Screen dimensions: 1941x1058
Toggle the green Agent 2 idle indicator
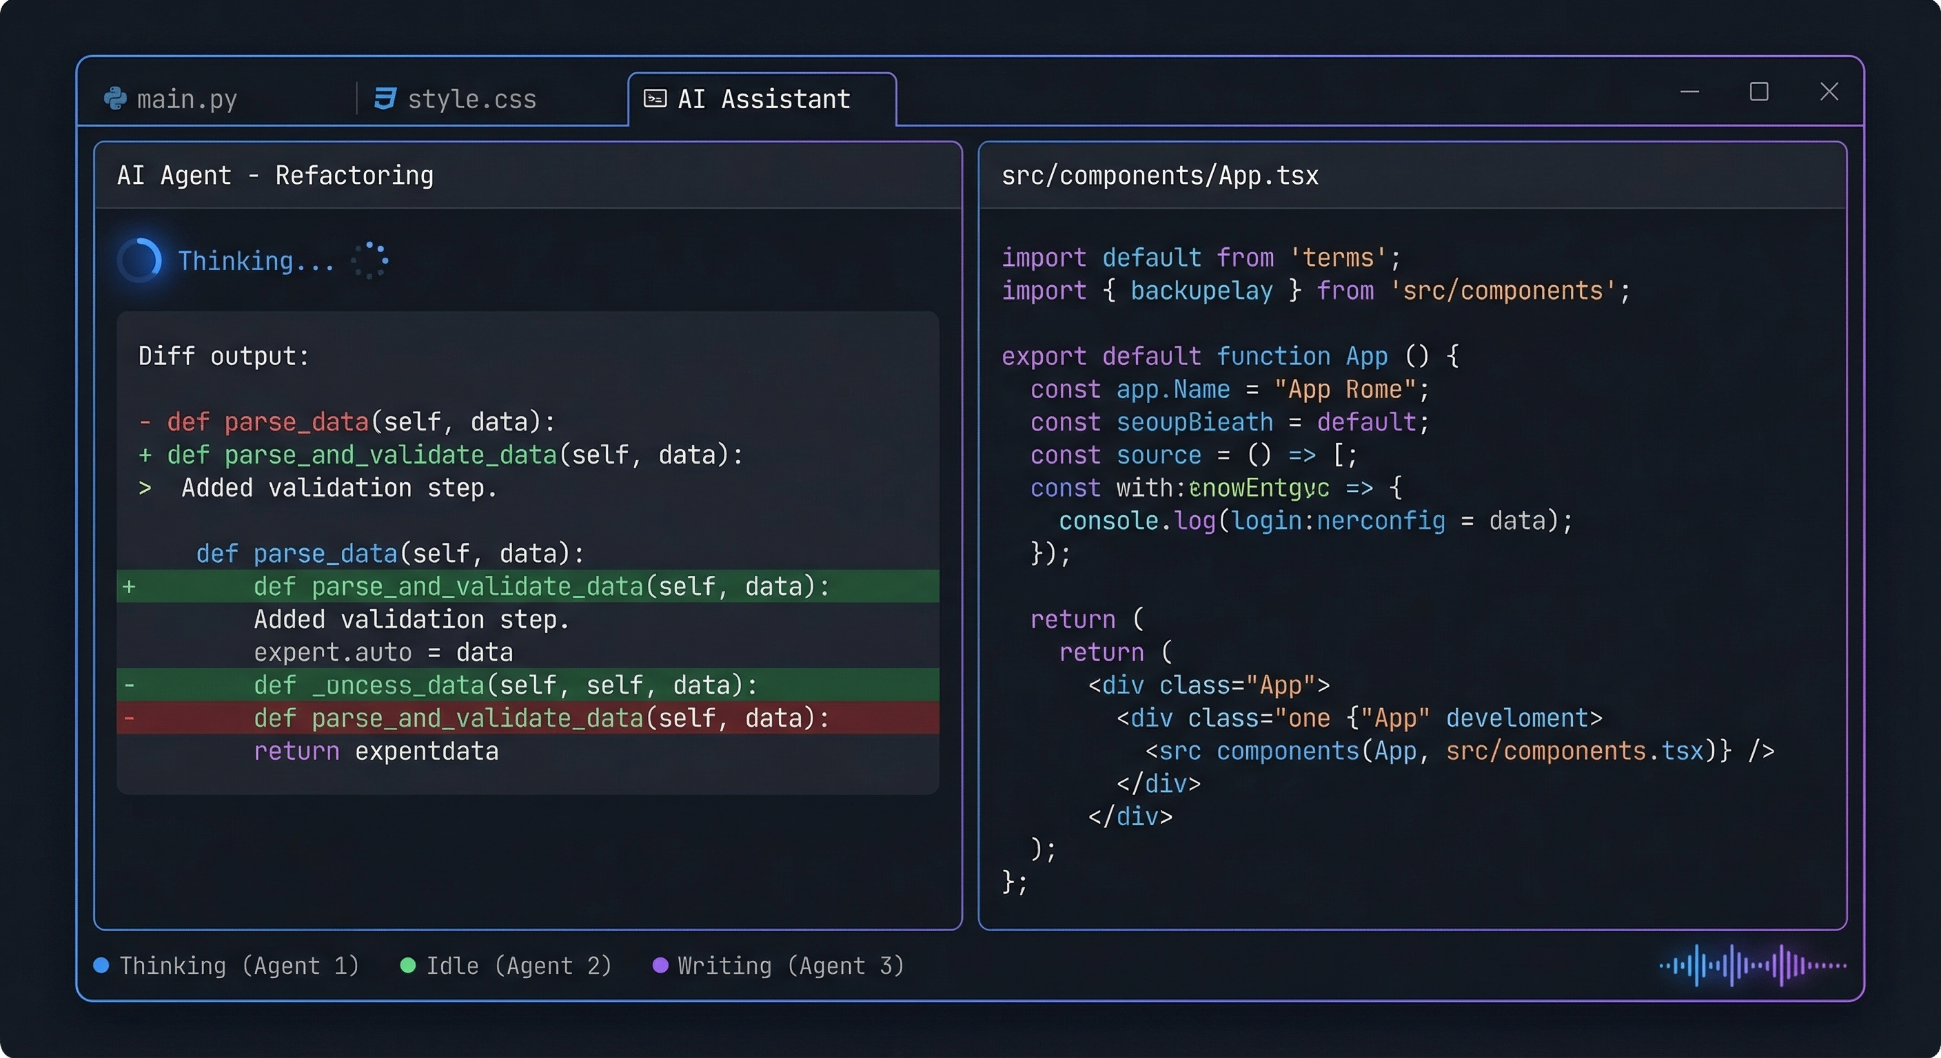click(x=407, y=966)
